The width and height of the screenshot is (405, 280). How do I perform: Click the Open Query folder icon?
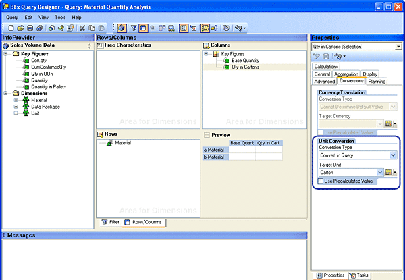click(21, 28)
